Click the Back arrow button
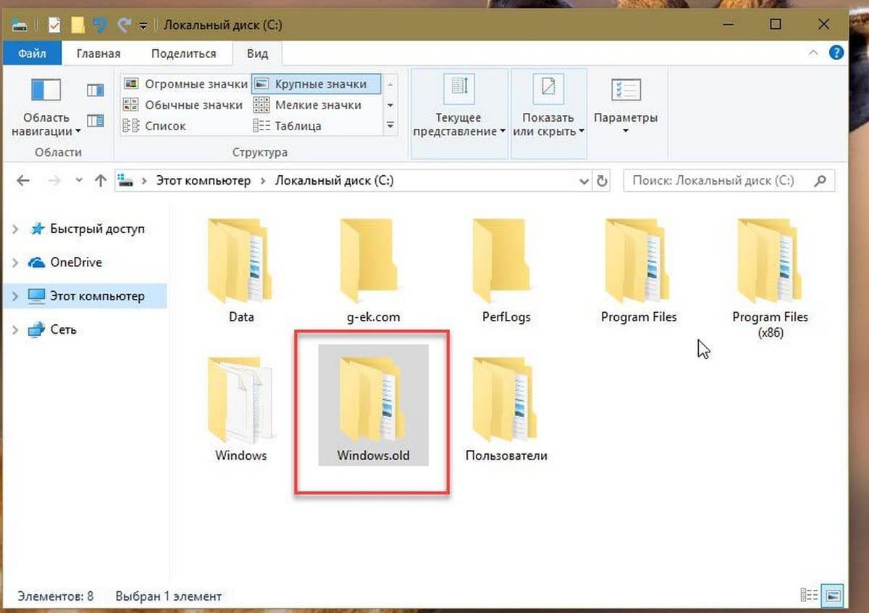Image resolution: width=869 pixels, height=613 pixels. [x=23, y=181]
